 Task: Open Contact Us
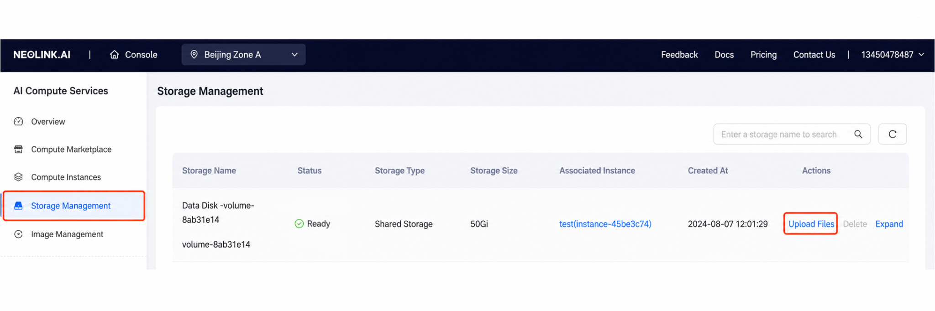(x=814, y=55)
